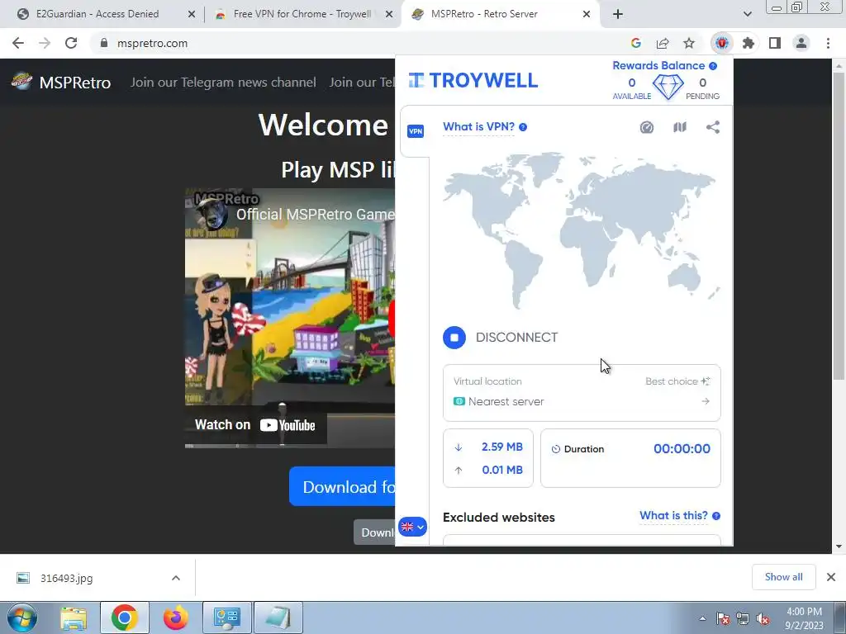The image size is (846, 634).
Task: Click the Rewards Balance diamond icon
Action: click(668, 88)
